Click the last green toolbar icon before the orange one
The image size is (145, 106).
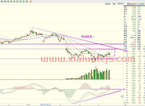(27, 1)
